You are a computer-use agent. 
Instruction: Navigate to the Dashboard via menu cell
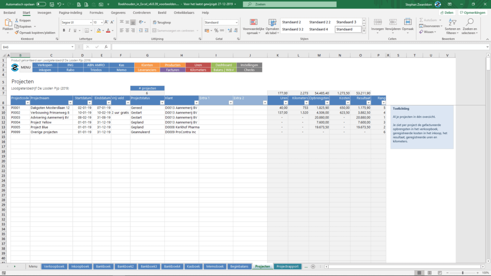click(x=223, y=64)
